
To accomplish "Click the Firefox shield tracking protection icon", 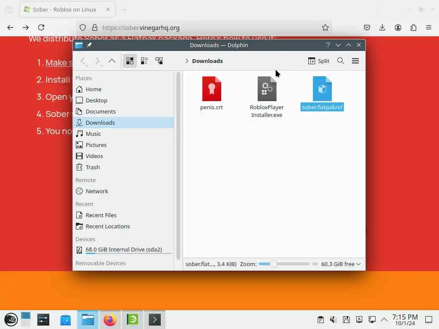I will click(83, 27).
